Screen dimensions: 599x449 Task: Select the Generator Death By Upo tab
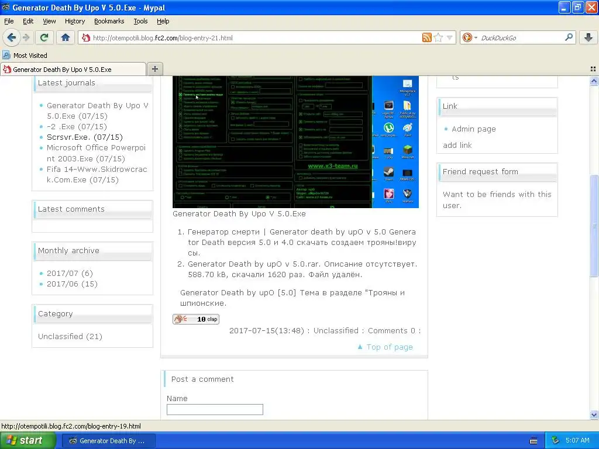pos(73,69)
